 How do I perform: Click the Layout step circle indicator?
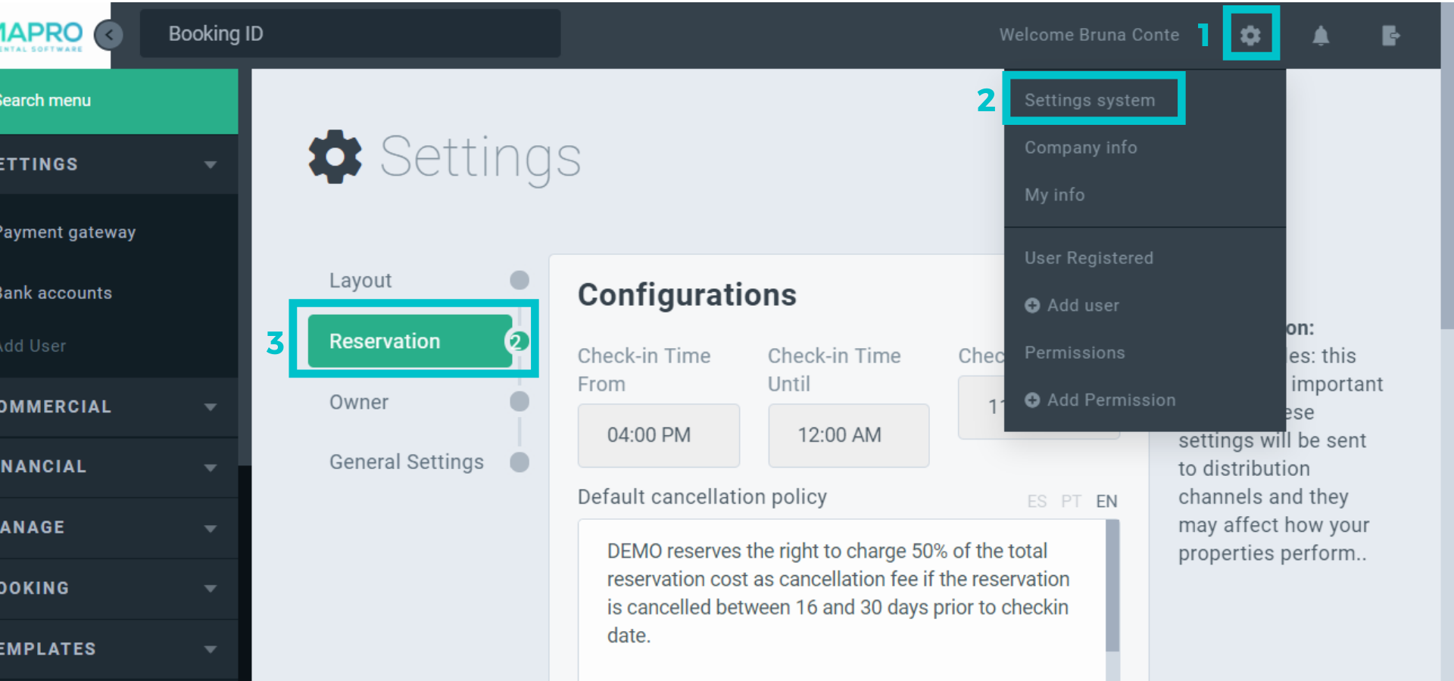pos(520,281)
